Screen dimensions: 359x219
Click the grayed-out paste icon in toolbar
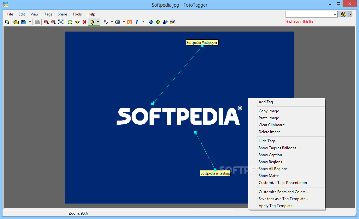[37, 22]
